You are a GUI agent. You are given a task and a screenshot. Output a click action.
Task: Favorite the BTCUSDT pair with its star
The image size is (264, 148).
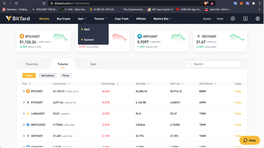point(24,91)
